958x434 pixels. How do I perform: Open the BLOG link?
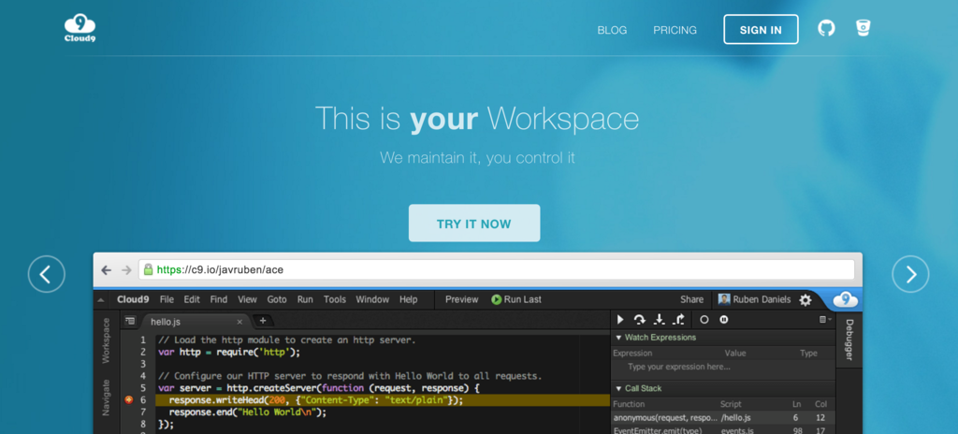point(612,30)
